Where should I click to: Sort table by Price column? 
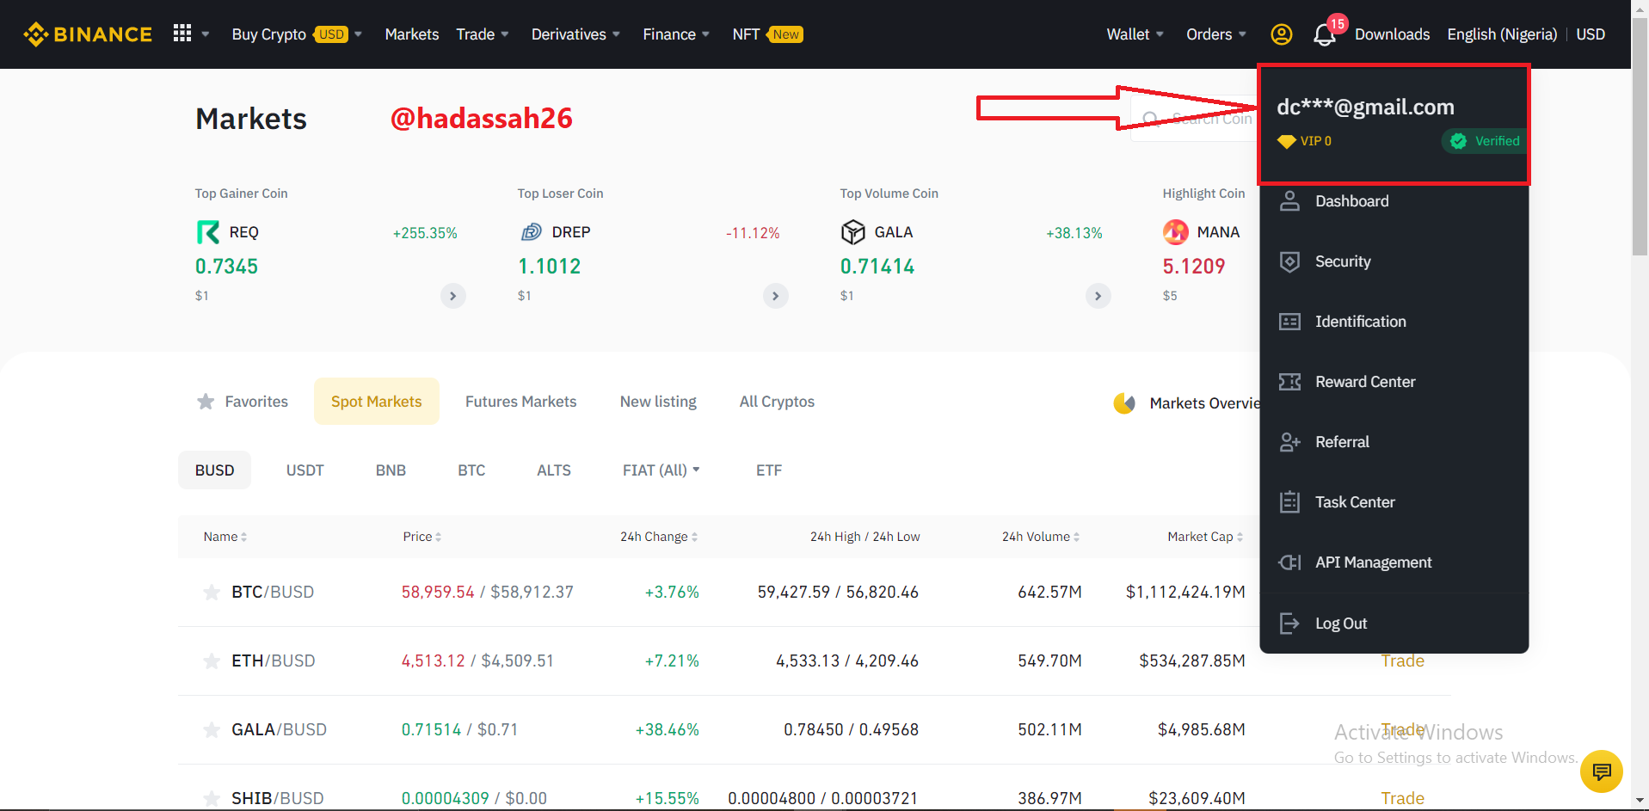pyautogui.click(x=422, y=537)
